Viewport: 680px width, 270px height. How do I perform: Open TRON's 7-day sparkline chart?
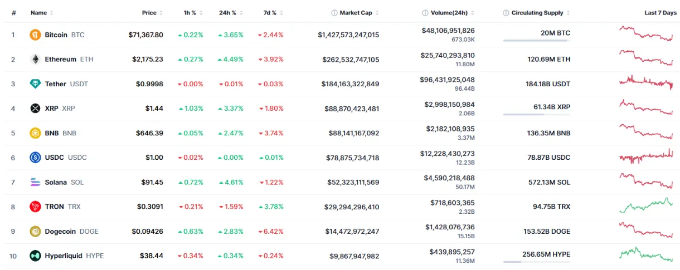coord(646,206)
